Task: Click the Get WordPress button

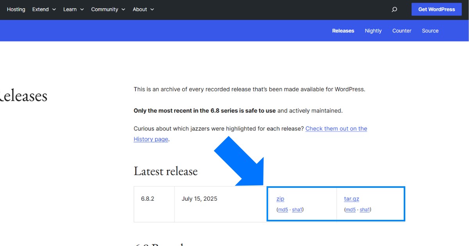Action: [x=437, y=9]
